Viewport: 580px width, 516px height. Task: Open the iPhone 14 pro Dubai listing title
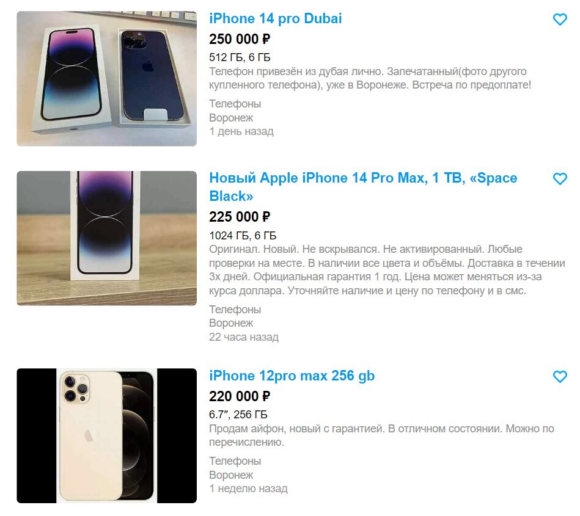pos(275,19)
